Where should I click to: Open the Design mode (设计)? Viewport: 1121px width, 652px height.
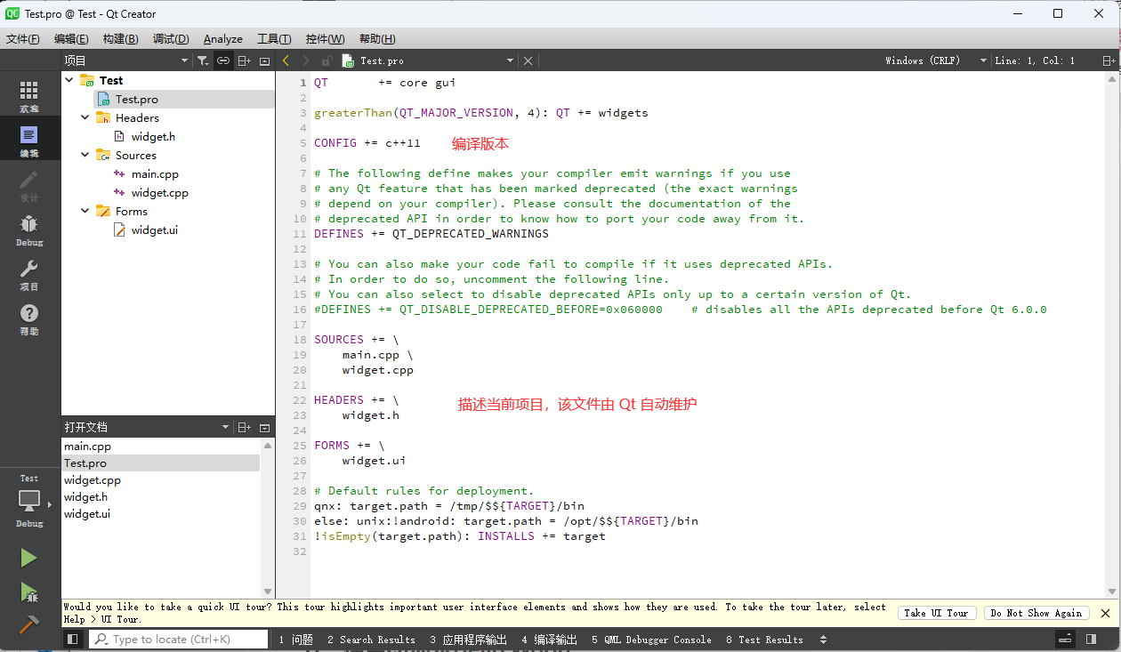pos(29,185)
